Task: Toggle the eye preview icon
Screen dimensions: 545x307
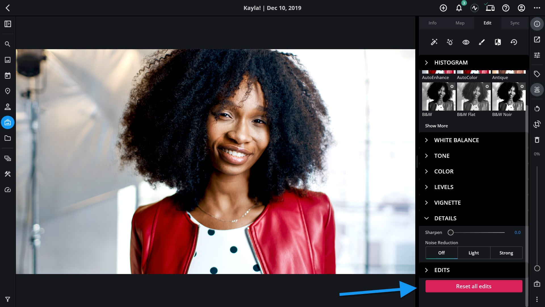Action: 466,42
